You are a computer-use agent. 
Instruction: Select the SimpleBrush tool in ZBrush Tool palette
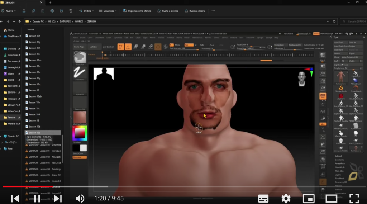point(341,88)
